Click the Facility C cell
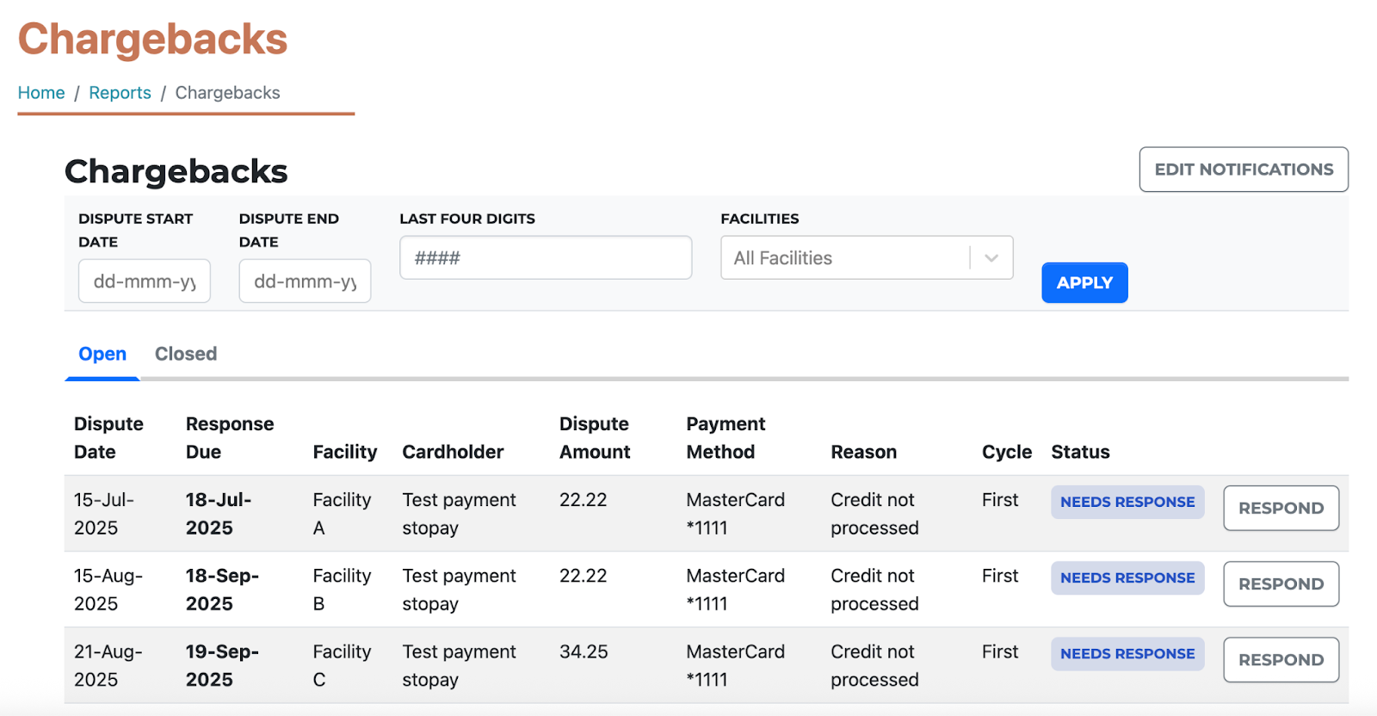Image resolution: width=1377 pixels, height=716 pixels. 342,665
